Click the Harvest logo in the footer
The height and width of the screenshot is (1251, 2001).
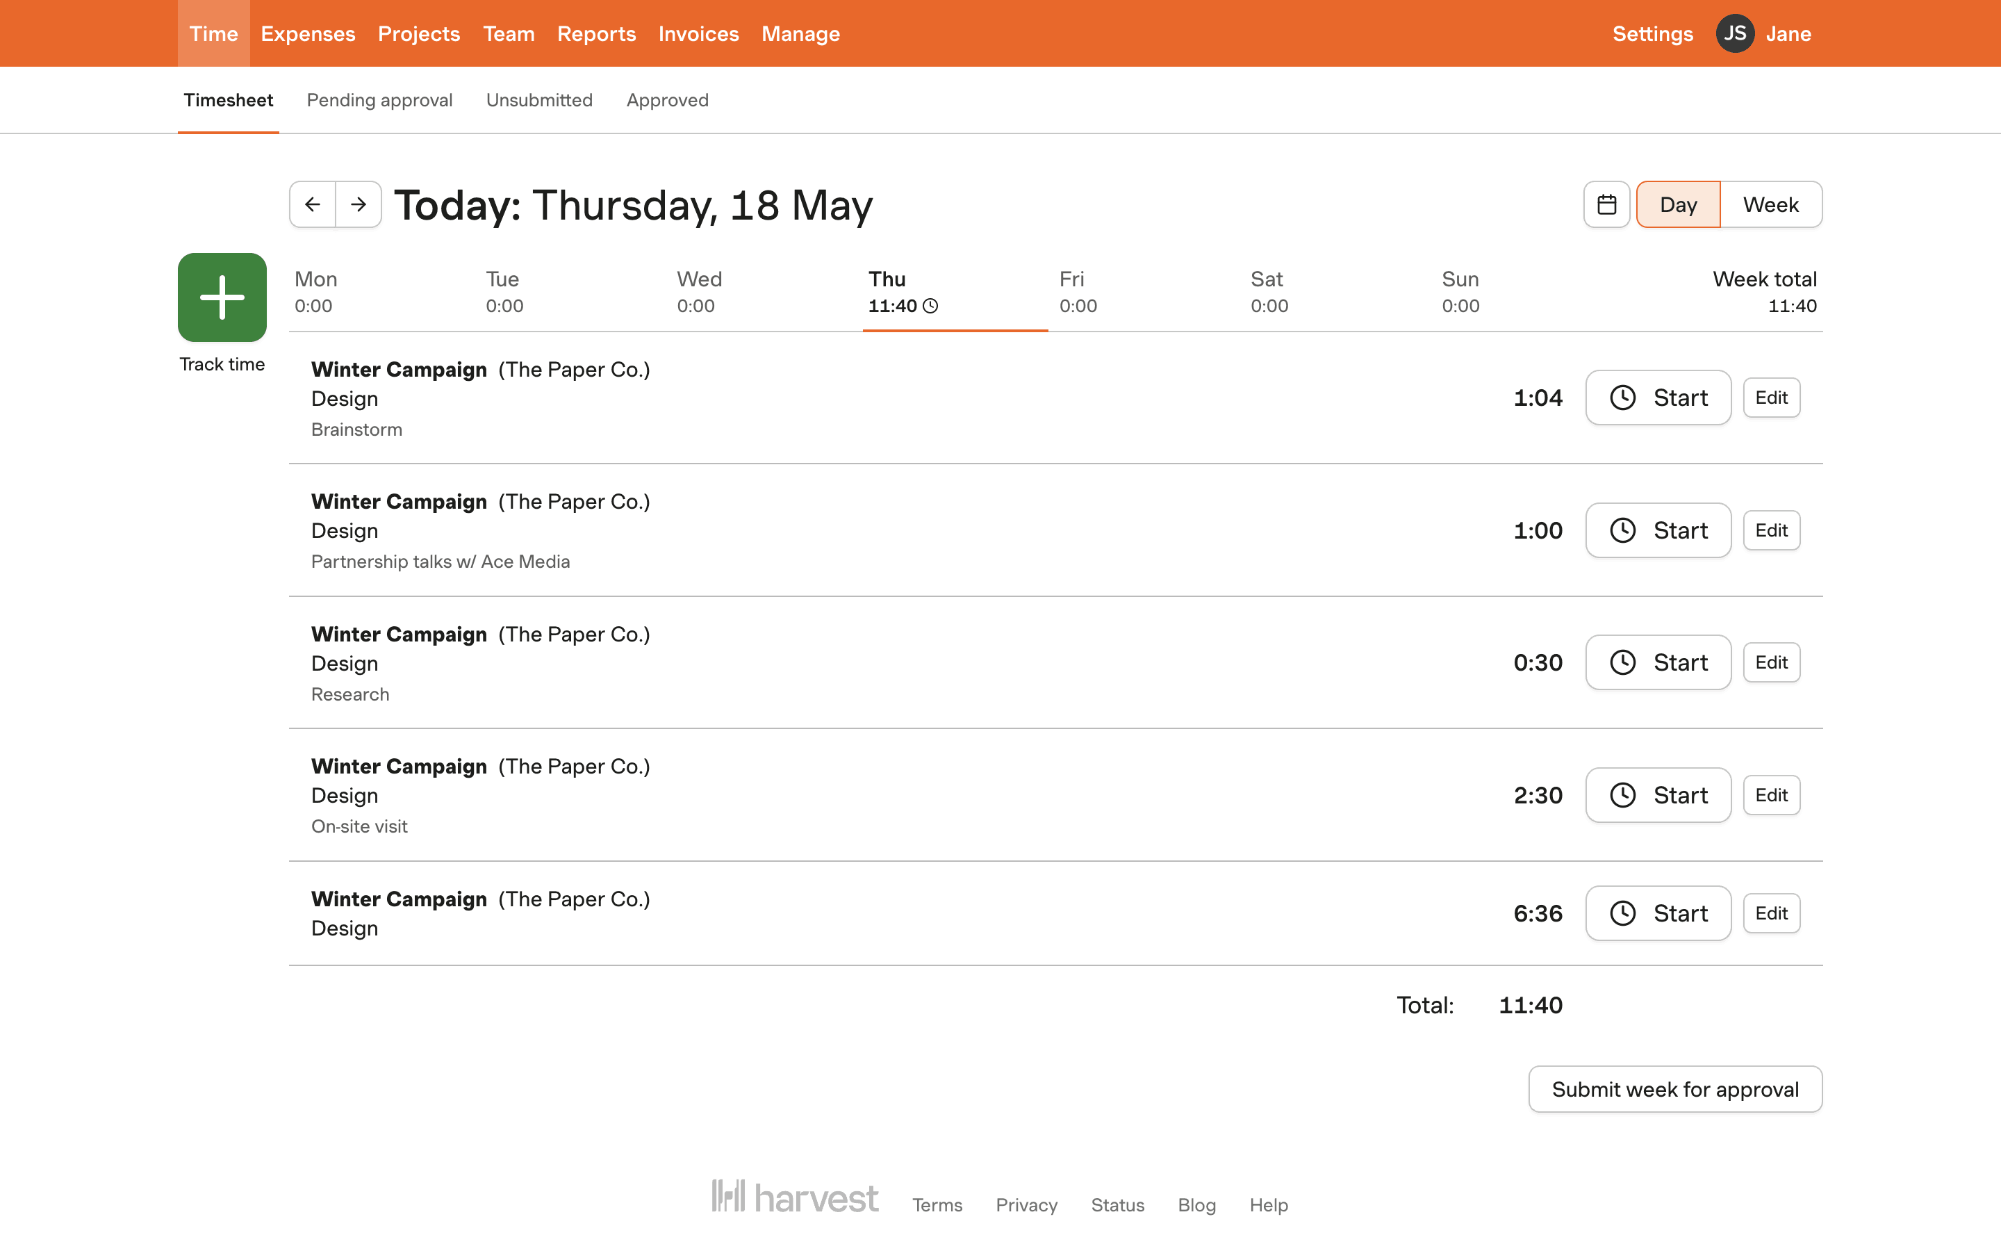point(795,1197)
